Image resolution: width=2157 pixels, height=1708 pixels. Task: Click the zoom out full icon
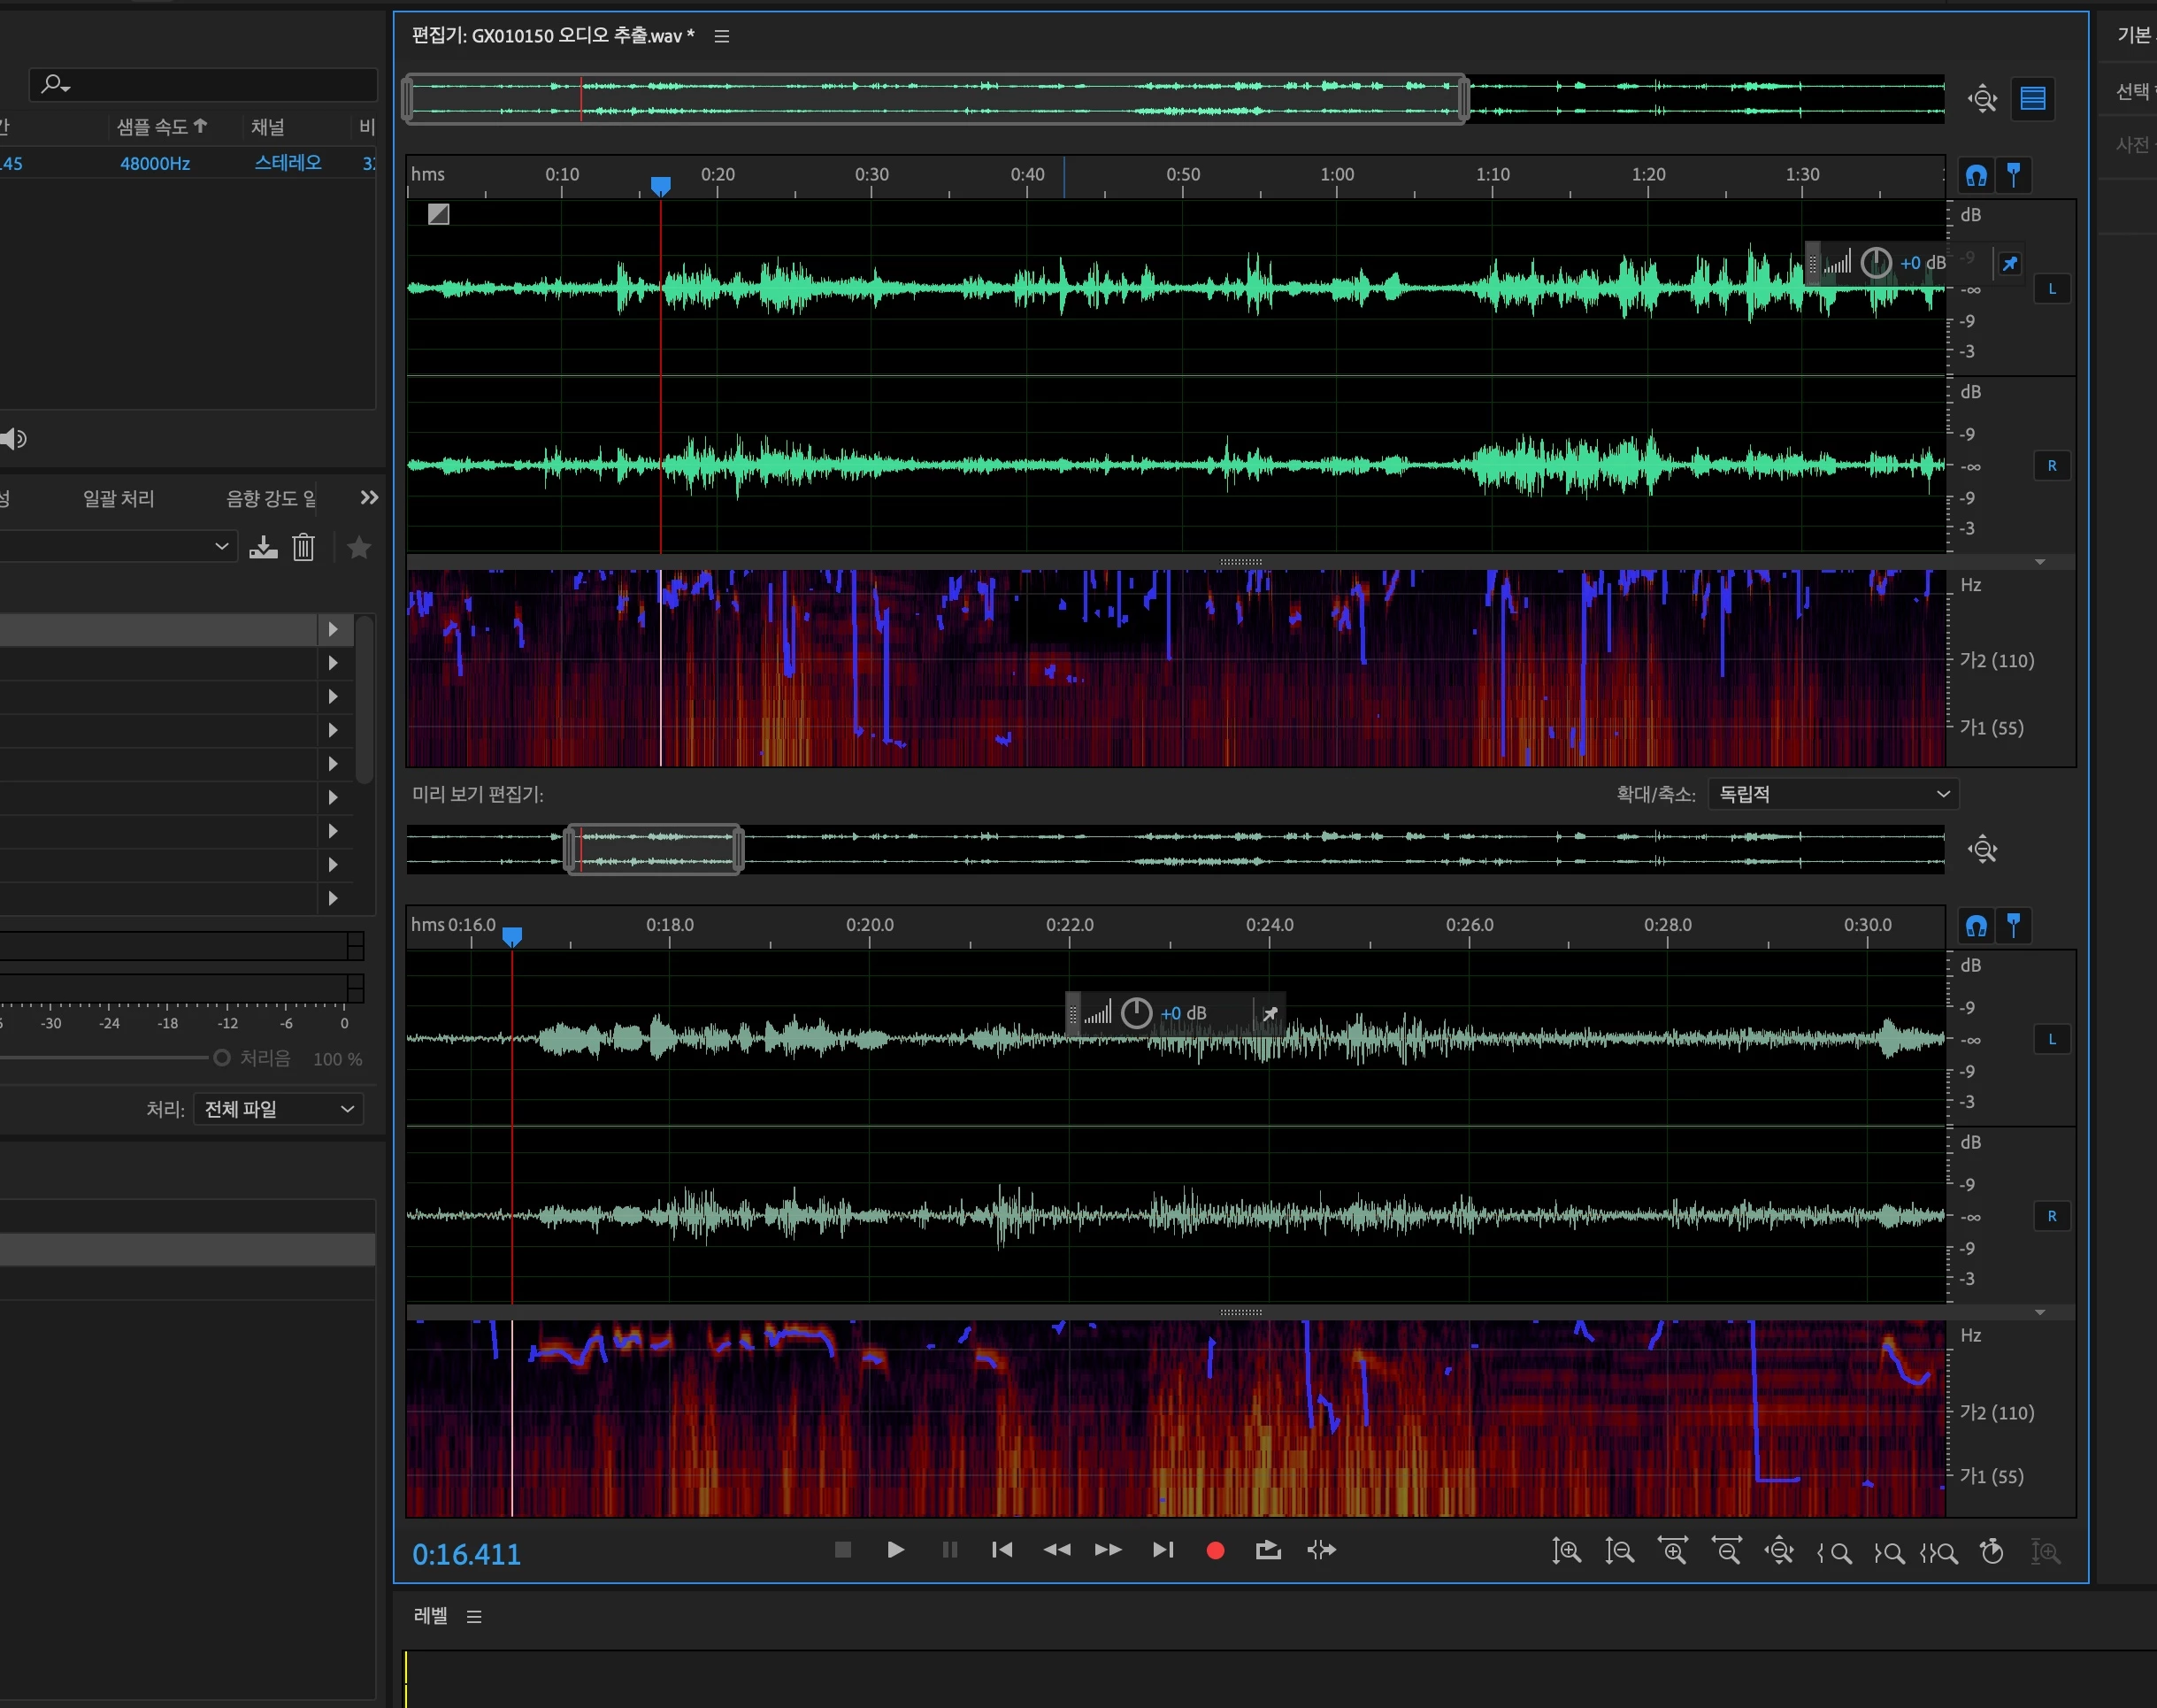click(x=1780, y=1552)
